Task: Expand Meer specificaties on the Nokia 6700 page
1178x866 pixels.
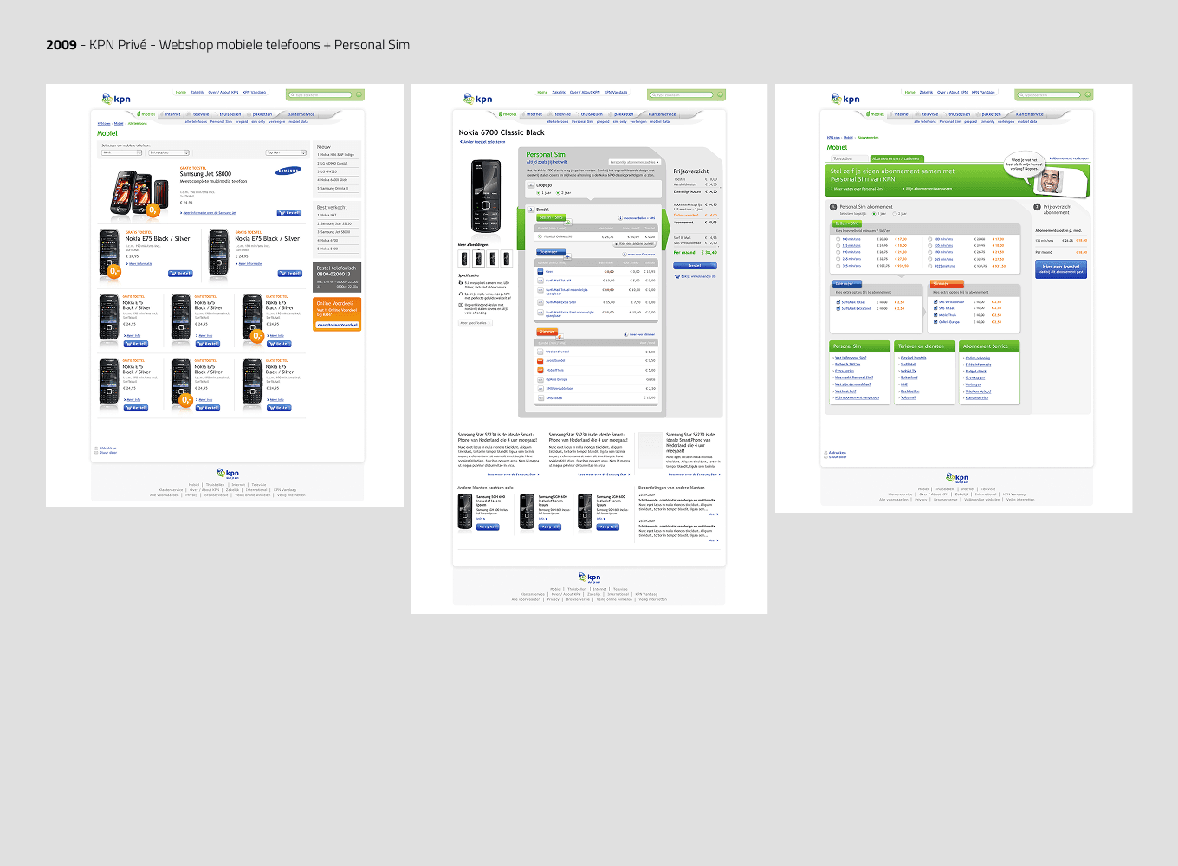Action: (475, 323)
